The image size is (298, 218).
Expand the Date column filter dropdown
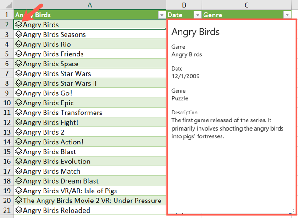pos(197,15)
